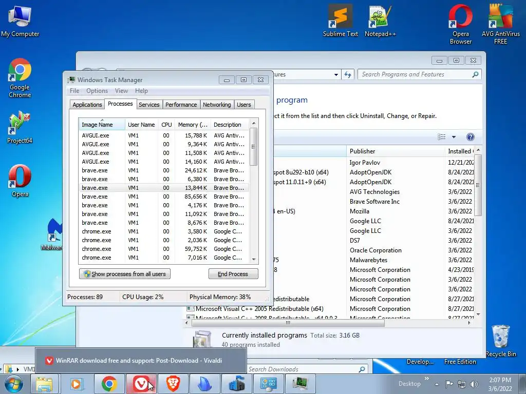Click blue shark-fin taskbar icon
526x394 pixels.
(204, 384)
